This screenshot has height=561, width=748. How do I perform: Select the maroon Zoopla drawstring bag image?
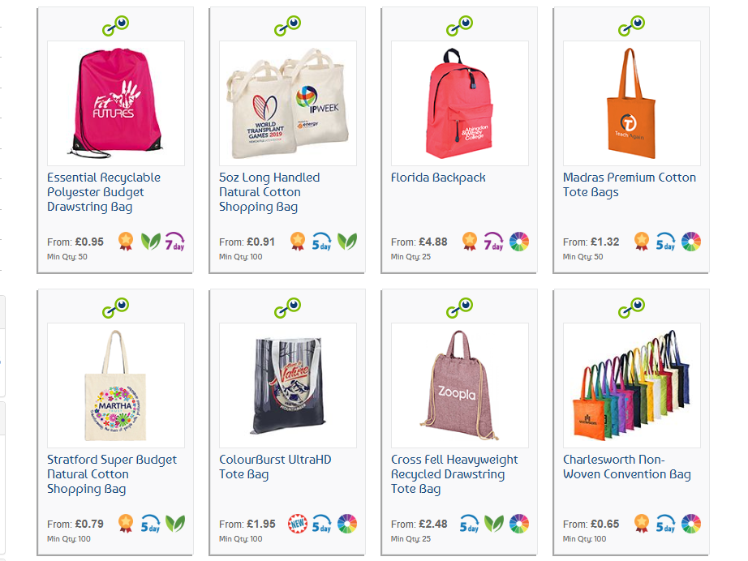point(460,385)
